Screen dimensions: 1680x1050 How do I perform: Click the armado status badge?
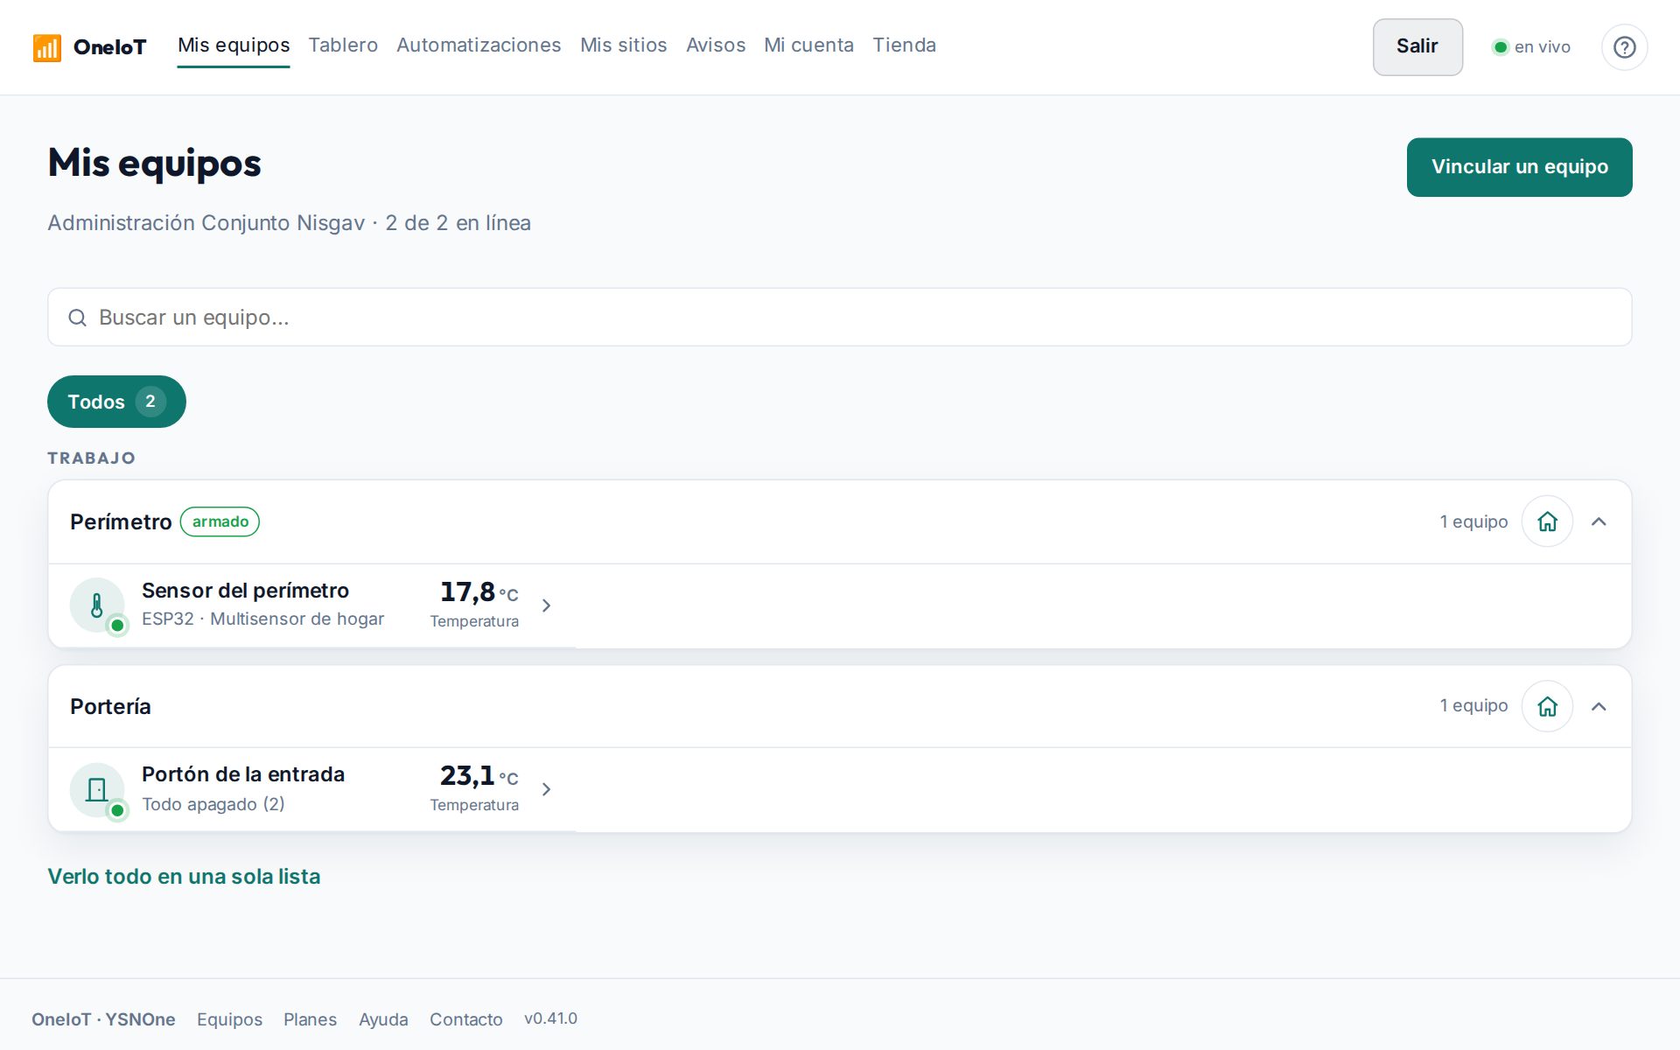[x=220, y=521]
